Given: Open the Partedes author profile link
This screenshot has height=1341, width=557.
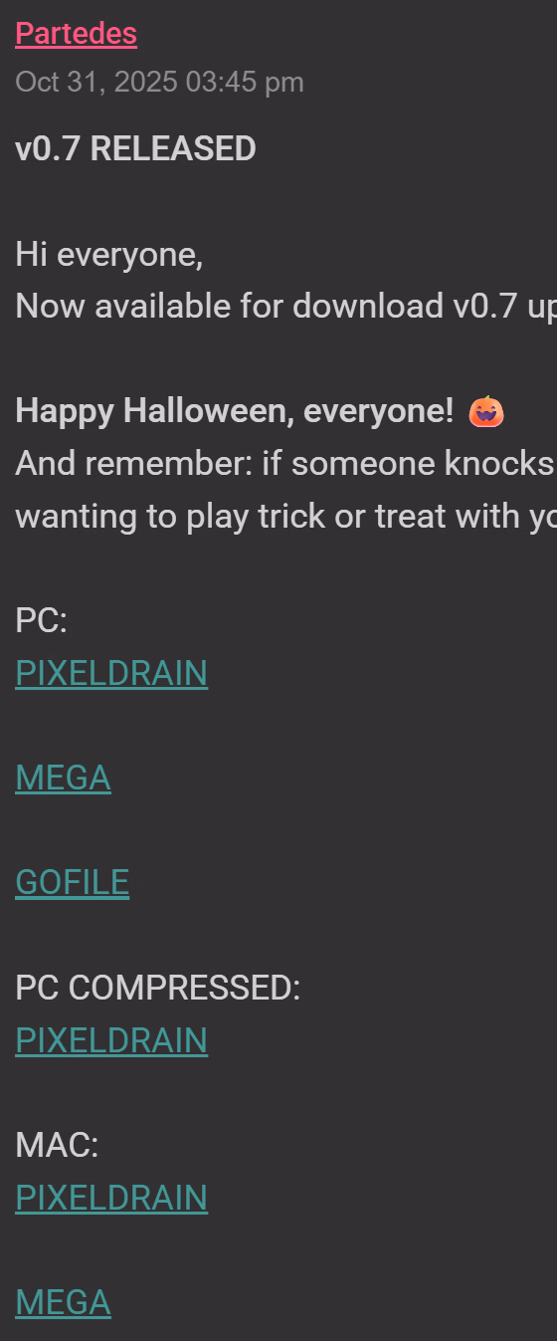Looking at the screenshot, I should [x=76, y=34].
